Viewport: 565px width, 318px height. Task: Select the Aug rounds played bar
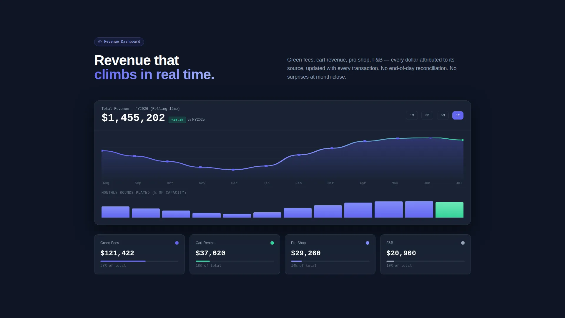point(115,212)
